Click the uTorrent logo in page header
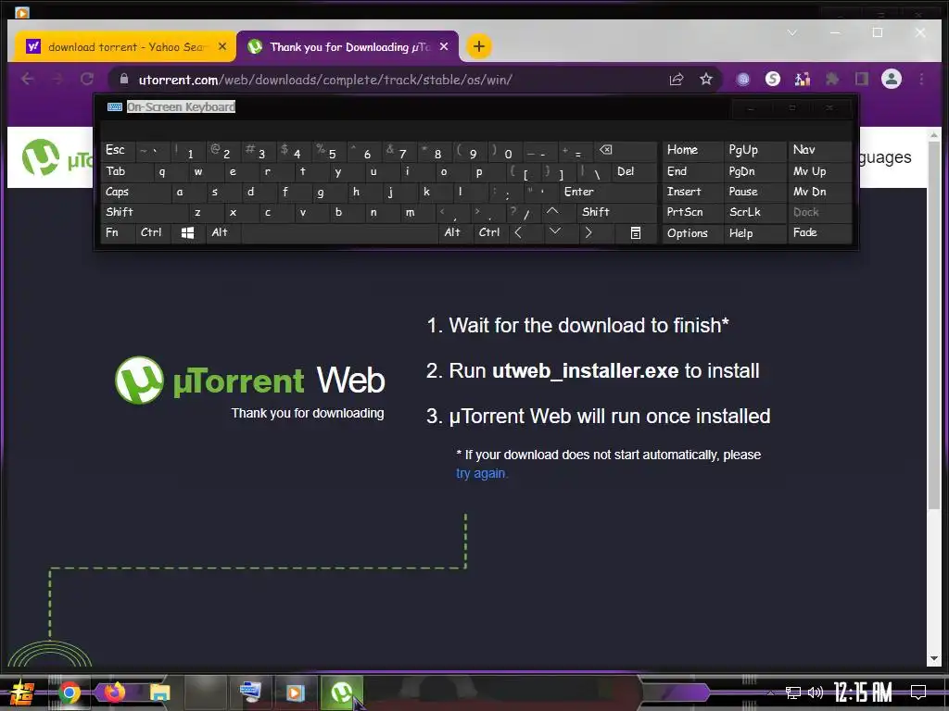949x711 pixels. [x=57, y=158]
